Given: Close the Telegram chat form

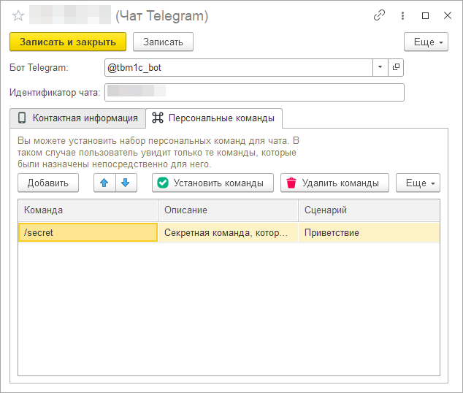Looking at the screenshot, I should pyautogui.click(x=448, y=15).
